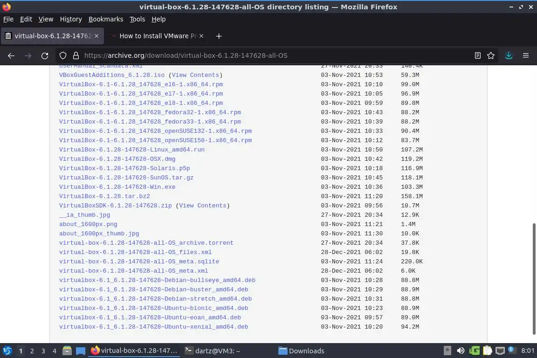Download the Ubuntu bionic amd64 deb
Viewport: 537px width, 358px height.
153,308
